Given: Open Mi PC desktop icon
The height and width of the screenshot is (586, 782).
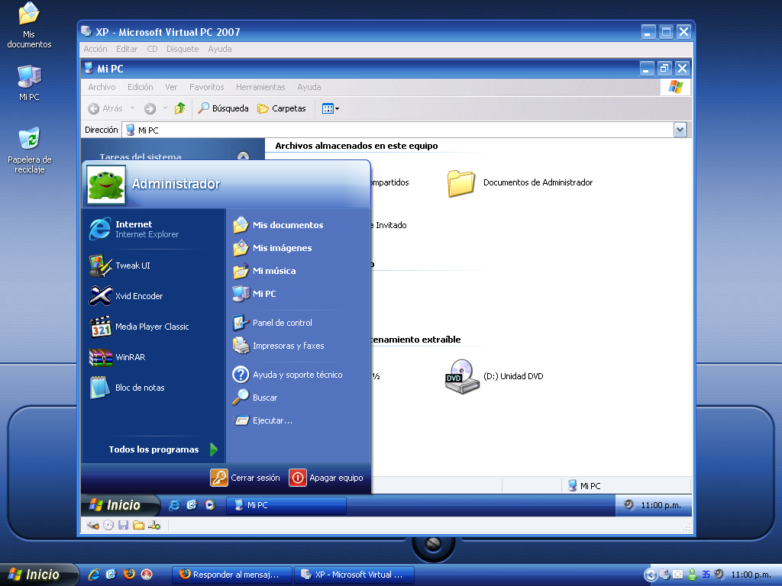Looking at the screenshot, I should point(29,82).
